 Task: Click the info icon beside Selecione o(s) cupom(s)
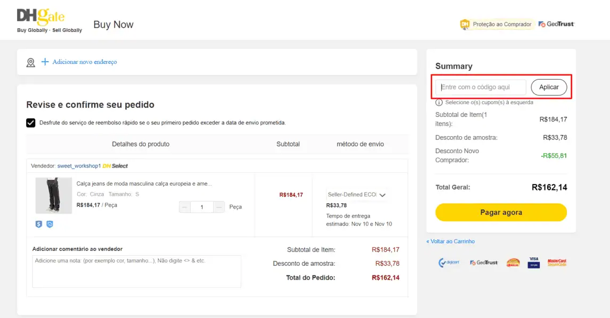439,103
